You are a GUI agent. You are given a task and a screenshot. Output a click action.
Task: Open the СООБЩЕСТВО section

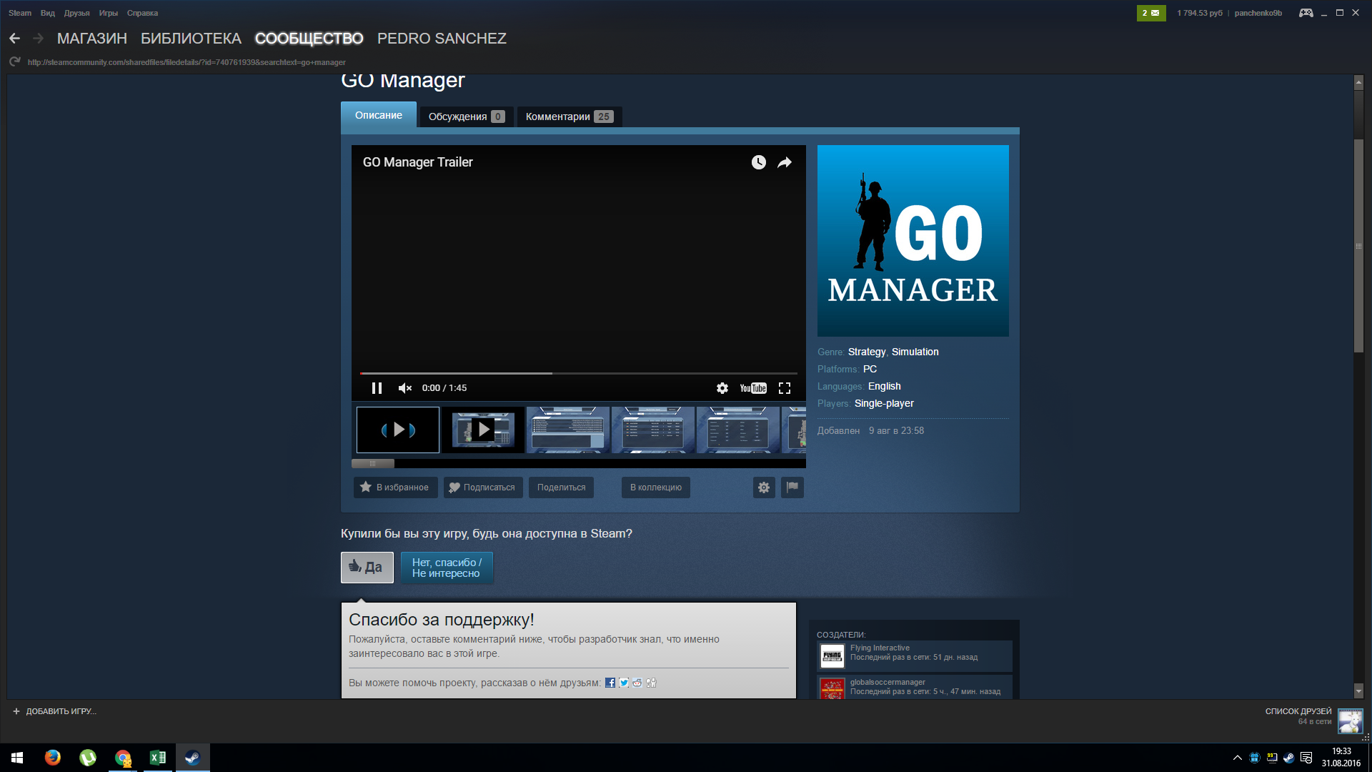[x=309, y=39]
